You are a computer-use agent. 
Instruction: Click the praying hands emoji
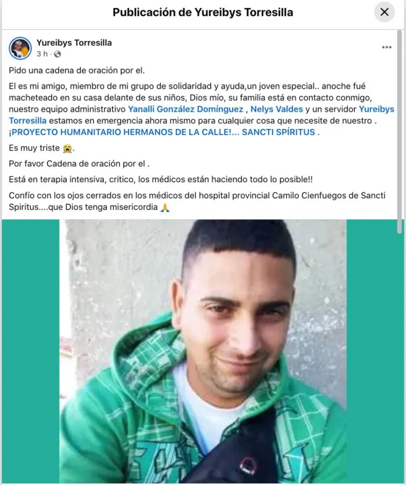165,207
